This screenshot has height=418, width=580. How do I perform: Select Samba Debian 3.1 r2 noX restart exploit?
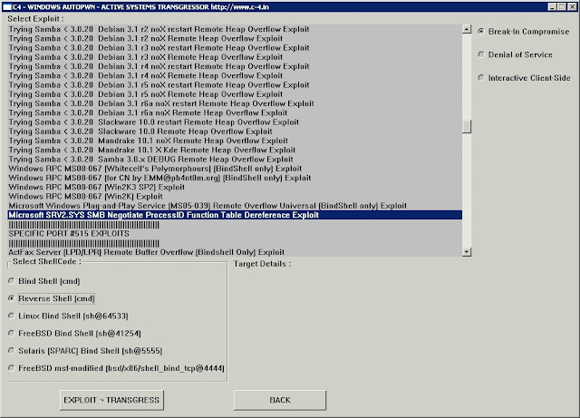pos(235,29)
